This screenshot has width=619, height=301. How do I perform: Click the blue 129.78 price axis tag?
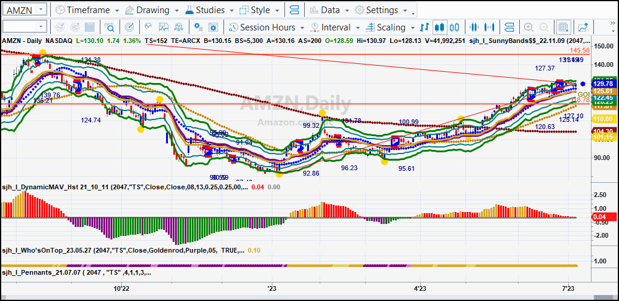click(x=603, y=84)
